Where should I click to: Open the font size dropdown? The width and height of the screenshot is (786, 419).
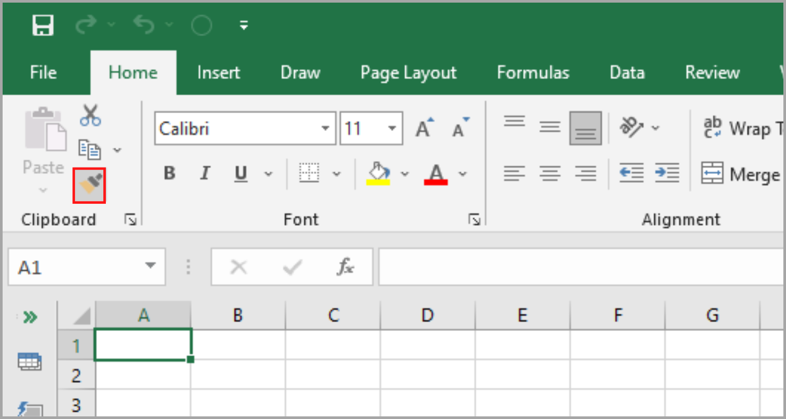[392, 128]
